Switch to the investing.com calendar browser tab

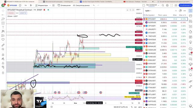pos(58,1)
